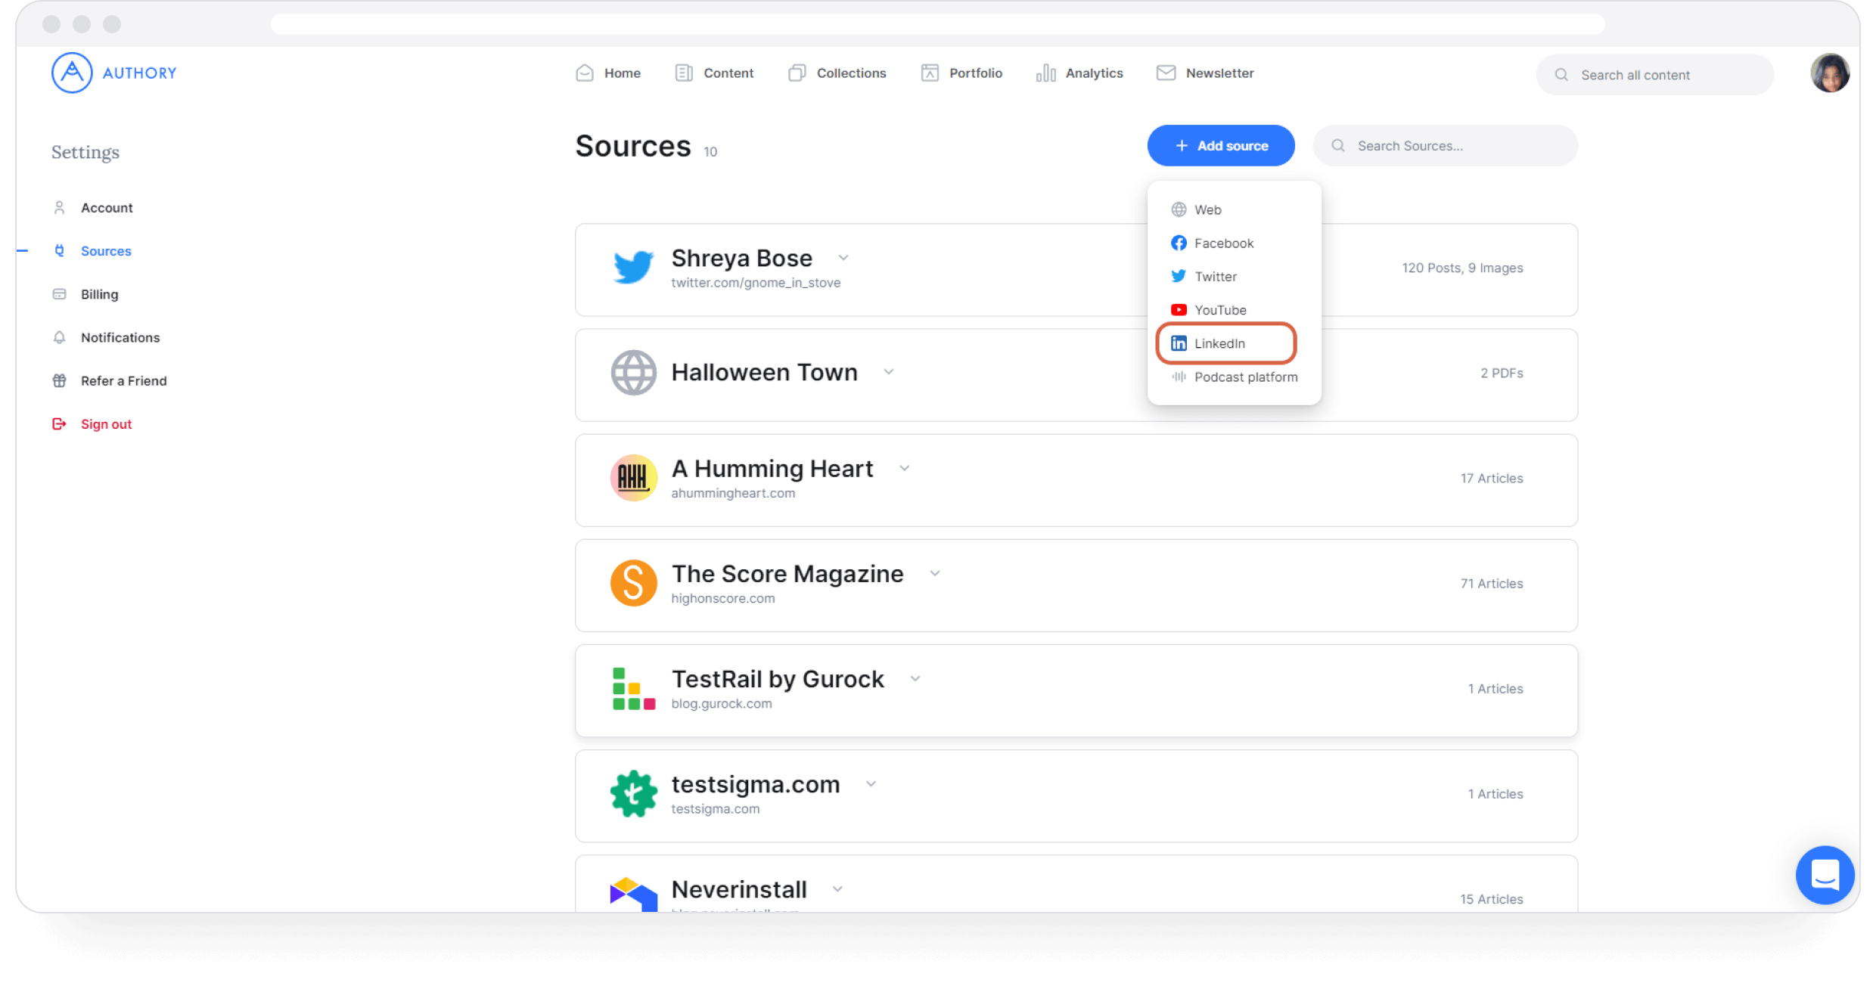This screenshot has width=1876, height=989.
Task: Open Refer a Friend page
Action: pyautogui.click(x=124, y=380)
